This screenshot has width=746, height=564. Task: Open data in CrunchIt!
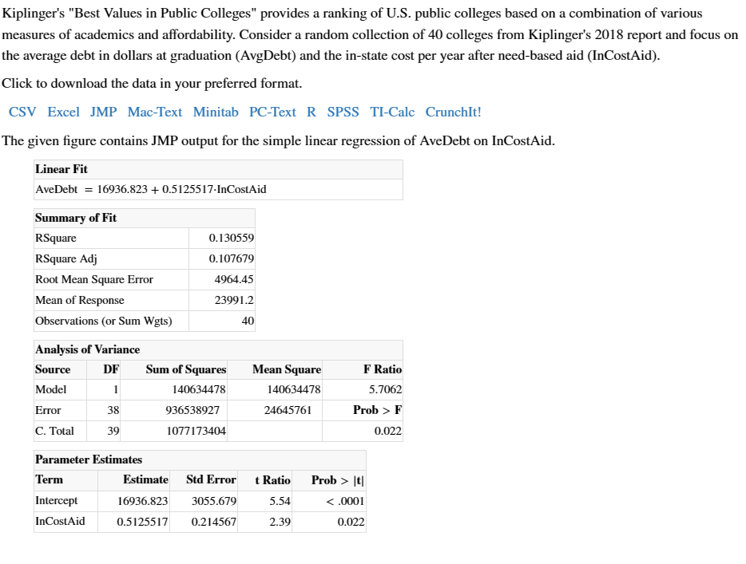tap(454, 112)
